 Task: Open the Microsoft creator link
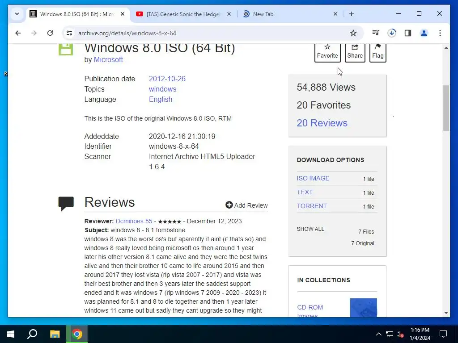[108, 59]
